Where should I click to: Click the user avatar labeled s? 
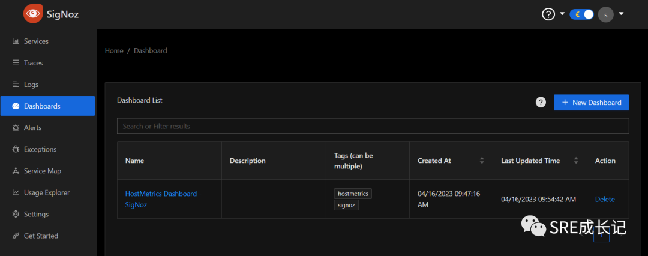pos(606,15)
